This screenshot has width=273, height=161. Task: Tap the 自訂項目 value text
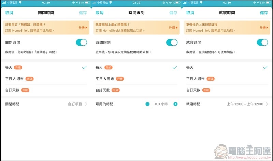pos(75,104)
